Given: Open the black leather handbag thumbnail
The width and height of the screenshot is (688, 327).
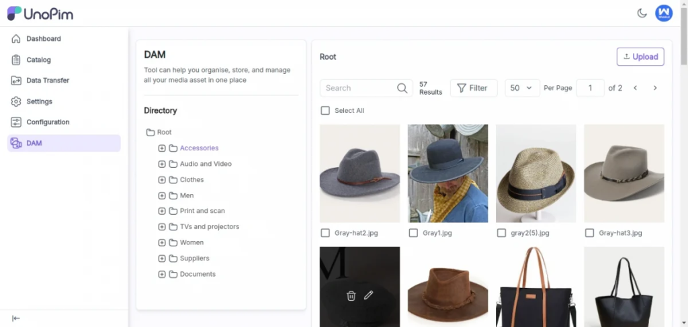Looking at the screenshot, I should pyautogui.click(x=624, y=287).
